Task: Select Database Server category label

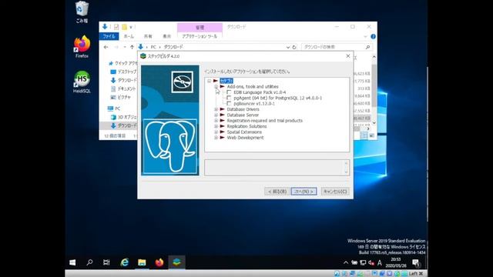Action: (243, 115)
